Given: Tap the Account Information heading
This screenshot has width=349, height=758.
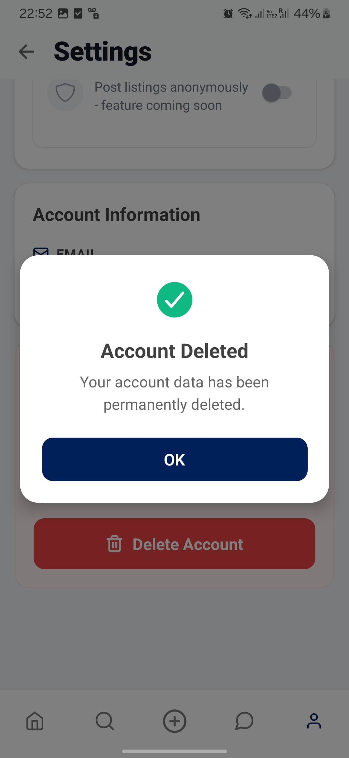Looking at the screenshot, I should [117, 215].
